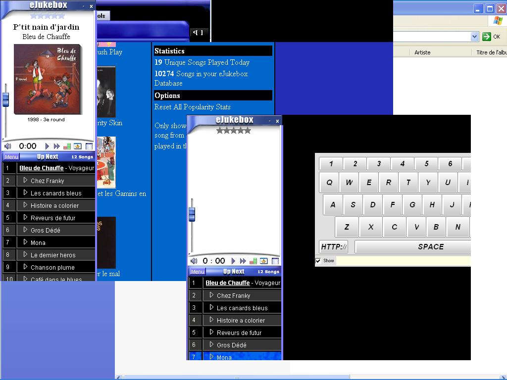507x380 pixels.
Task: Click '1998 - 3e round' album caption
Action: [x=46, y=120]
